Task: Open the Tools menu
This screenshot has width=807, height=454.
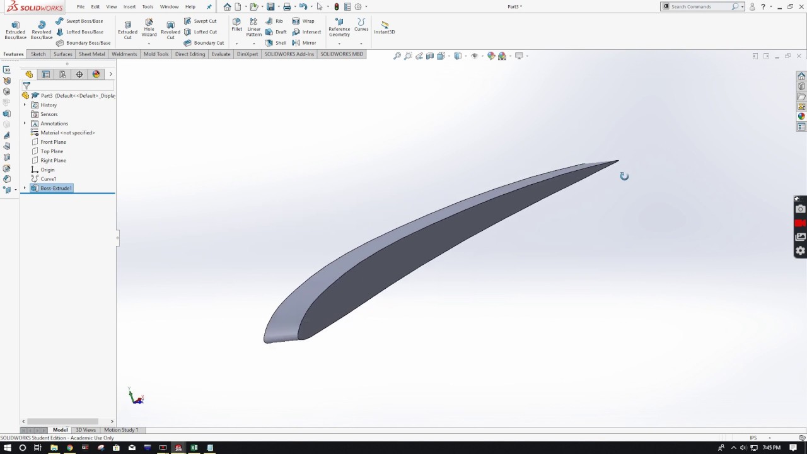Action: point(148,6)
